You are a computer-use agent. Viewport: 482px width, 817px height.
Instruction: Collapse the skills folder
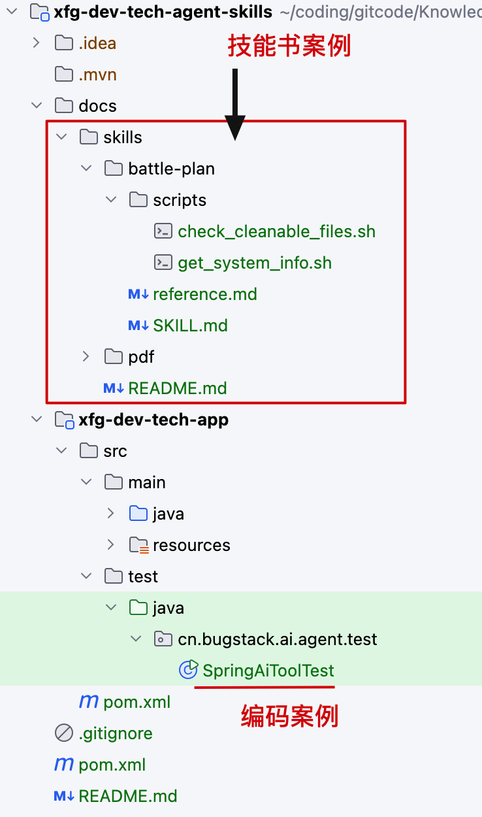[x=61, y=137]
